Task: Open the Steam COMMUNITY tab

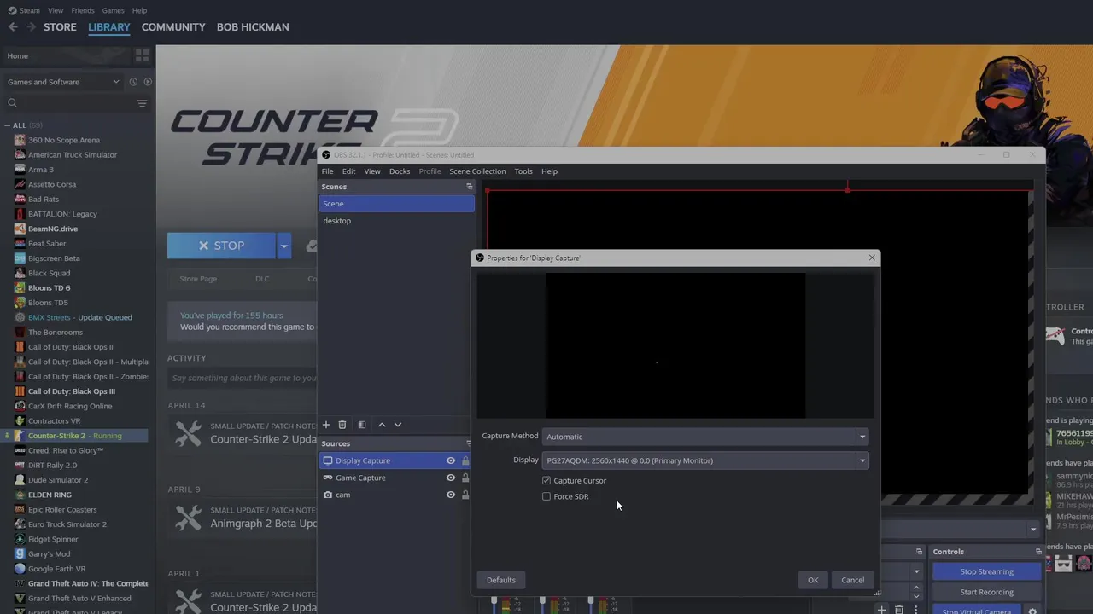Action: [x=173, y=27]
